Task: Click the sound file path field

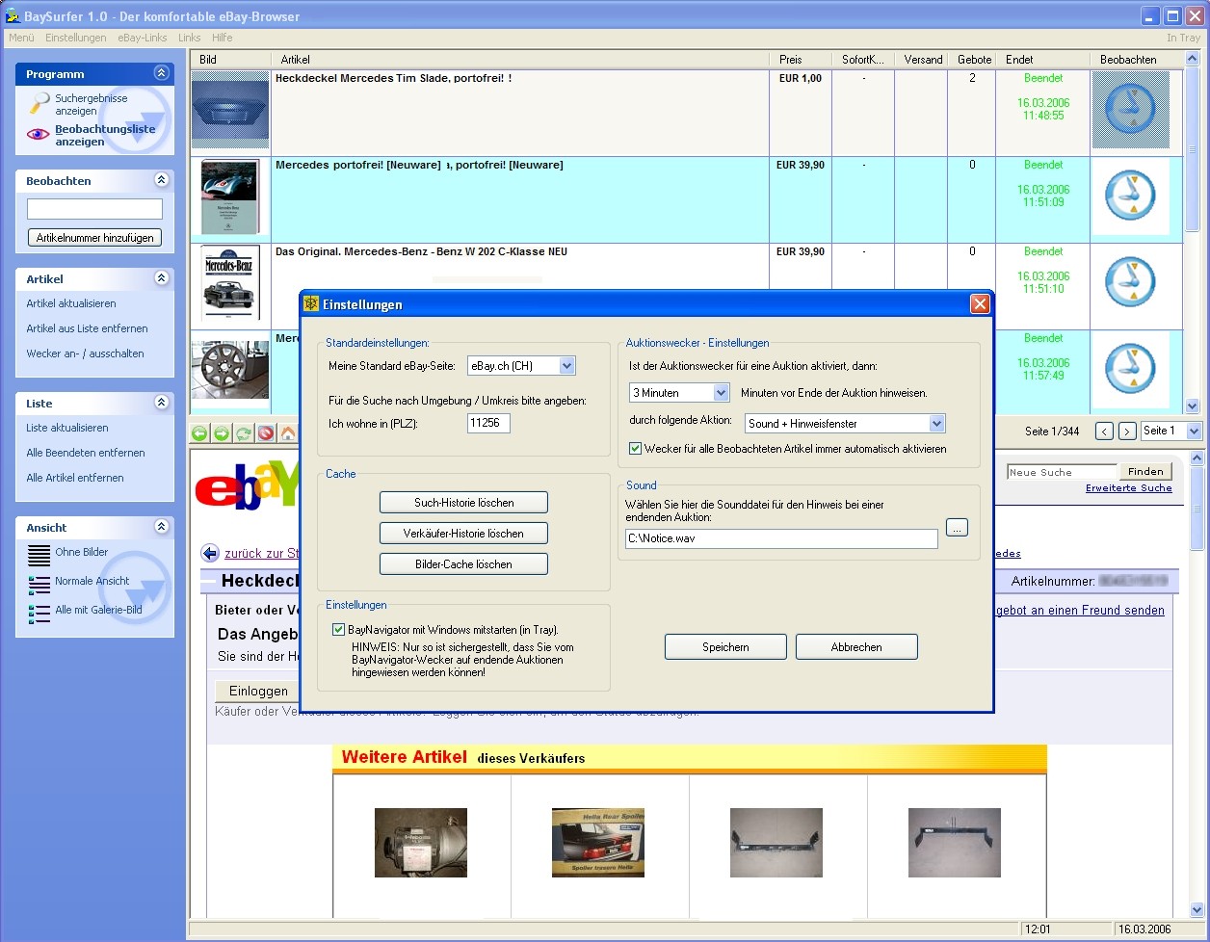Action: pos(781,538)
